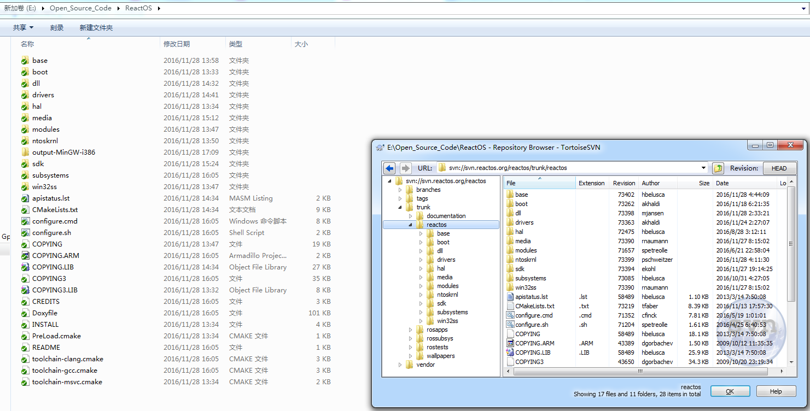Expand the rosapps node in tree
810x411 pixels.
[x=411, y=330]
